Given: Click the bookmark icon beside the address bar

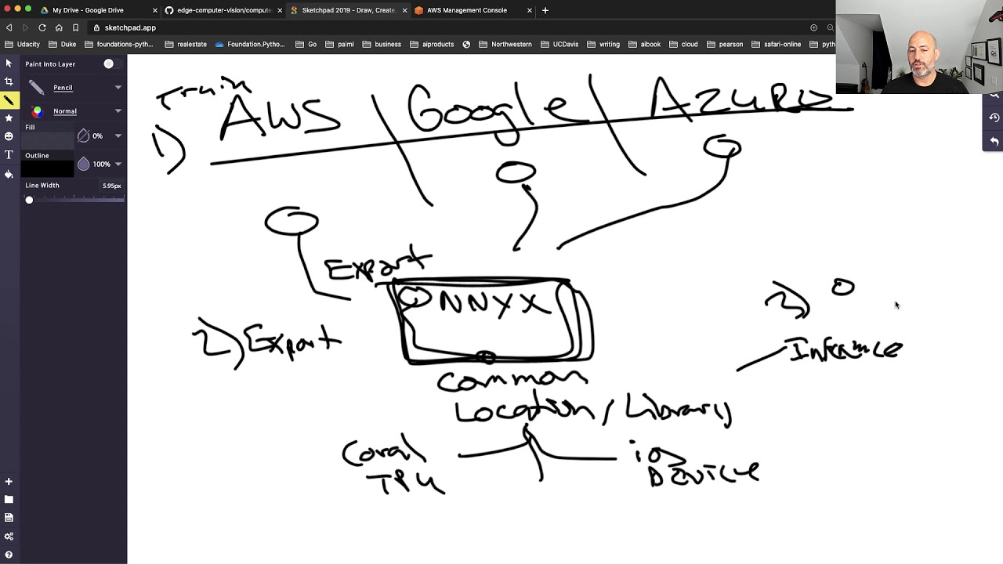Looking at the screenshot, I should tap(76, 27).
